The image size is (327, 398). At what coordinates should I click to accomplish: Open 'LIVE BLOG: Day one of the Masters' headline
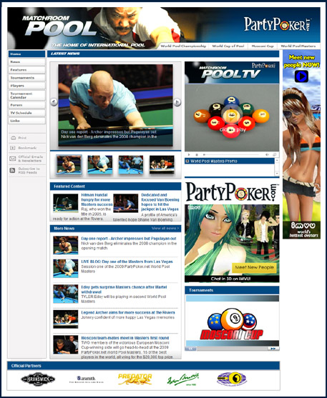pos(127,262)
